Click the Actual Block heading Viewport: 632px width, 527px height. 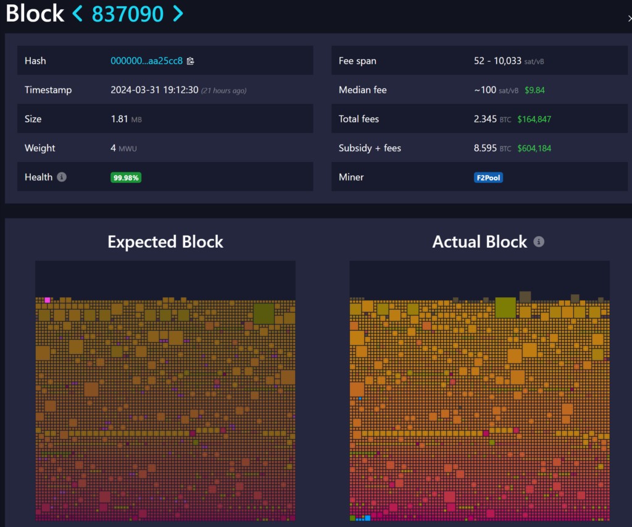(480, 242)
